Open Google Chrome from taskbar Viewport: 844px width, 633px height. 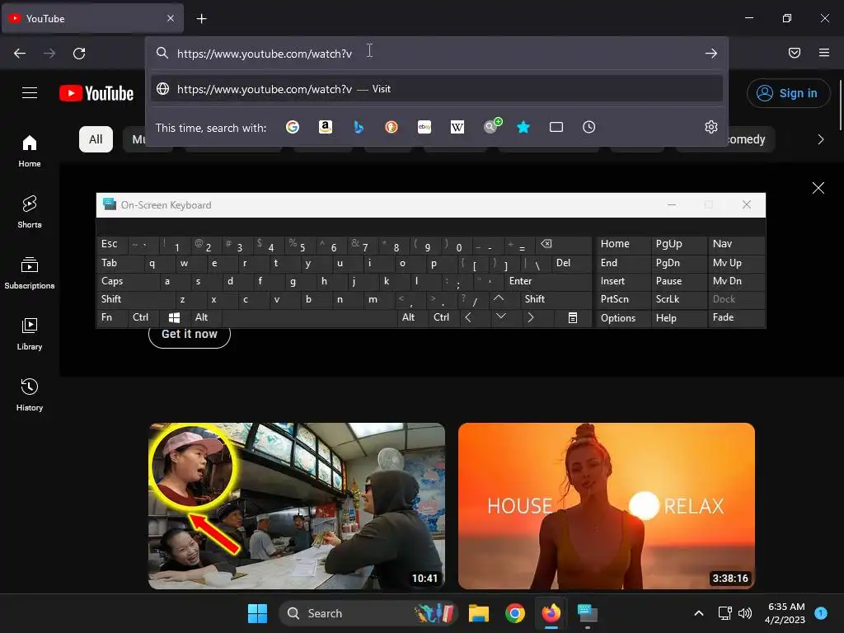coord(514,613)
